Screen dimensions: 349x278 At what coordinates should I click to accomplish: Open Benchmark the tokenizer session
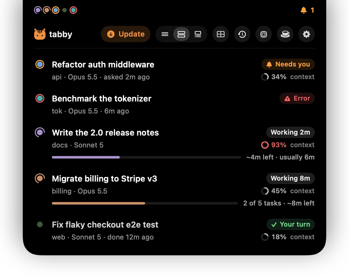coord(101,99)
